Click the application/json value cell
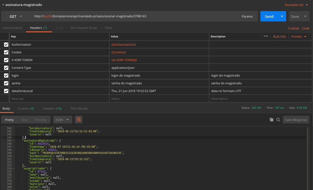The height and width of the screenshot is (190, 313). pyautogui.click(x=159, y=68)
